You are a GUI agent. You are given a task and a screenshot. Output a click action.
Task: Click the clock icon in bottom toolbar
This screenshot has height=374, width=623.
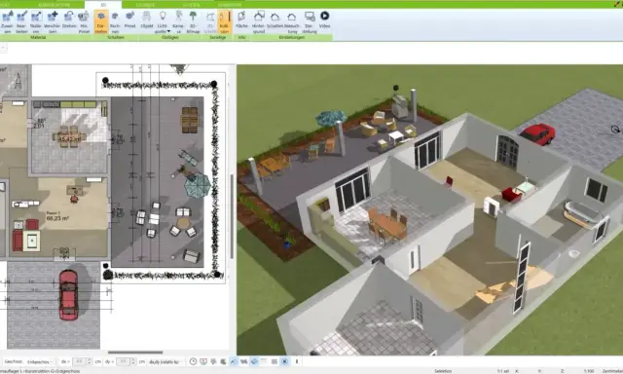click(193, 361)
